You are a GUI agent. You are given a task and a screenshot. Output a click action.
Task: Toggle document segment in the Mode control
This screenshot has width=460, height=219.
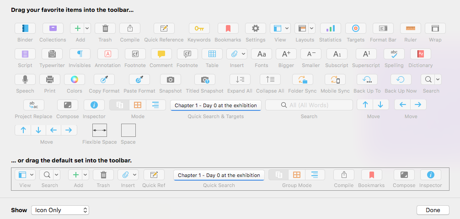(119, 105)
